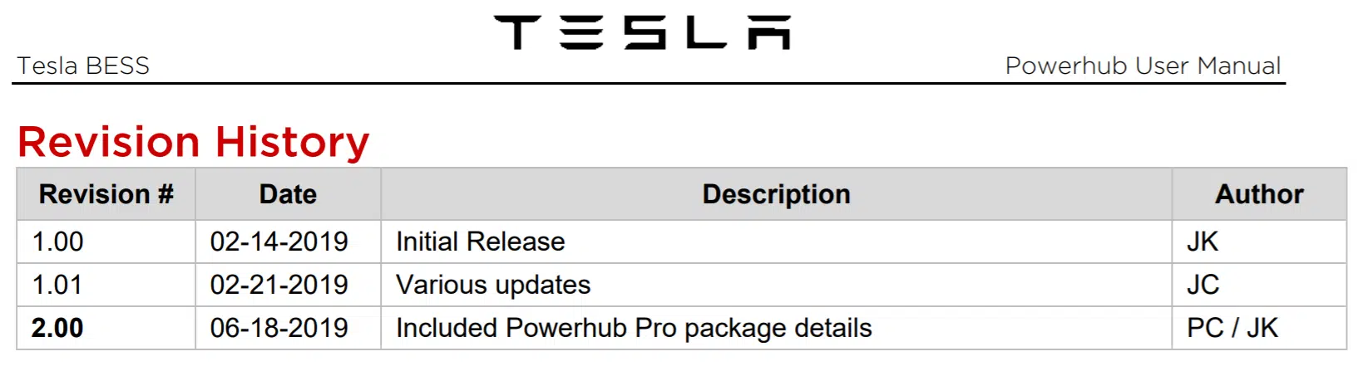
Task: Click the "Revision History" heading
Action: tap(193, 142)
